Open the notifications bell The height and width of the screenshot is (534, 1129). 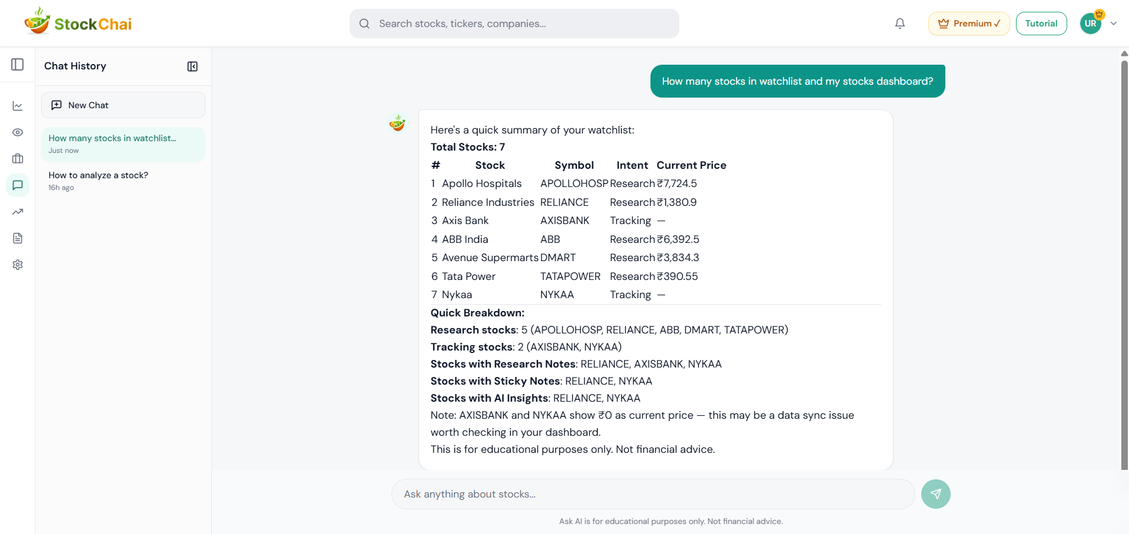[899, 24]
